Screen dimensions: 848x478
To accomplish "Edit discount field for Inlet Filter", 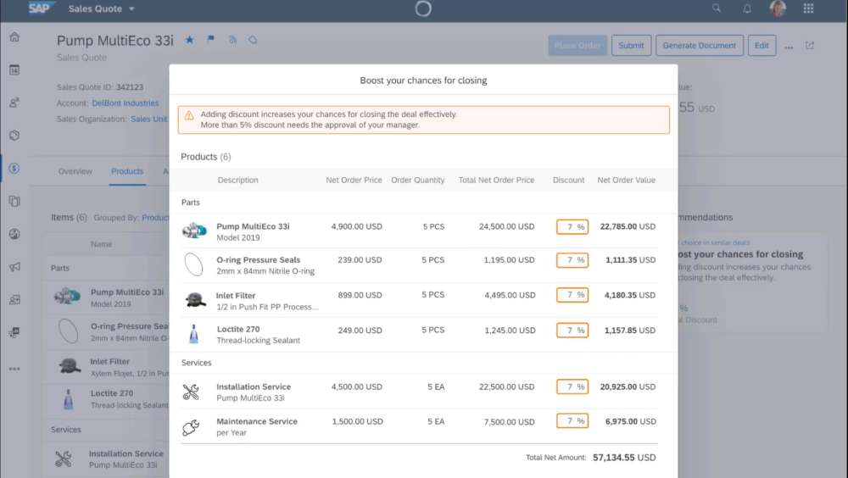I will pyautogui.click(x=572, y=295).
